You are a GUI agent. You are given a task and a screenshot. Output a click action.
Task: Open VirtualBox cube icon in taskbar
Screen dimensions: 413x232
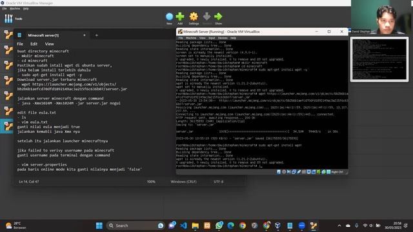click(278, 226)
